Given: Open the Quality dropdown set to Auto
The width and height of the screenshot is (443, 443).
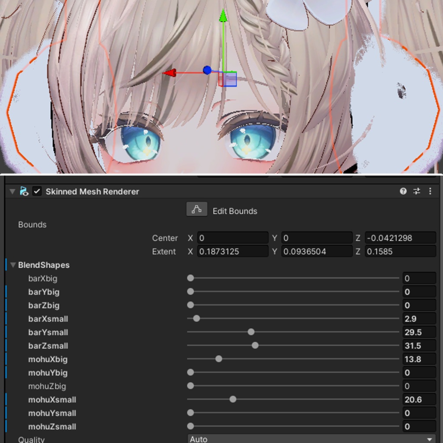Looking at the screenshot, I should [x=311, y=438].
